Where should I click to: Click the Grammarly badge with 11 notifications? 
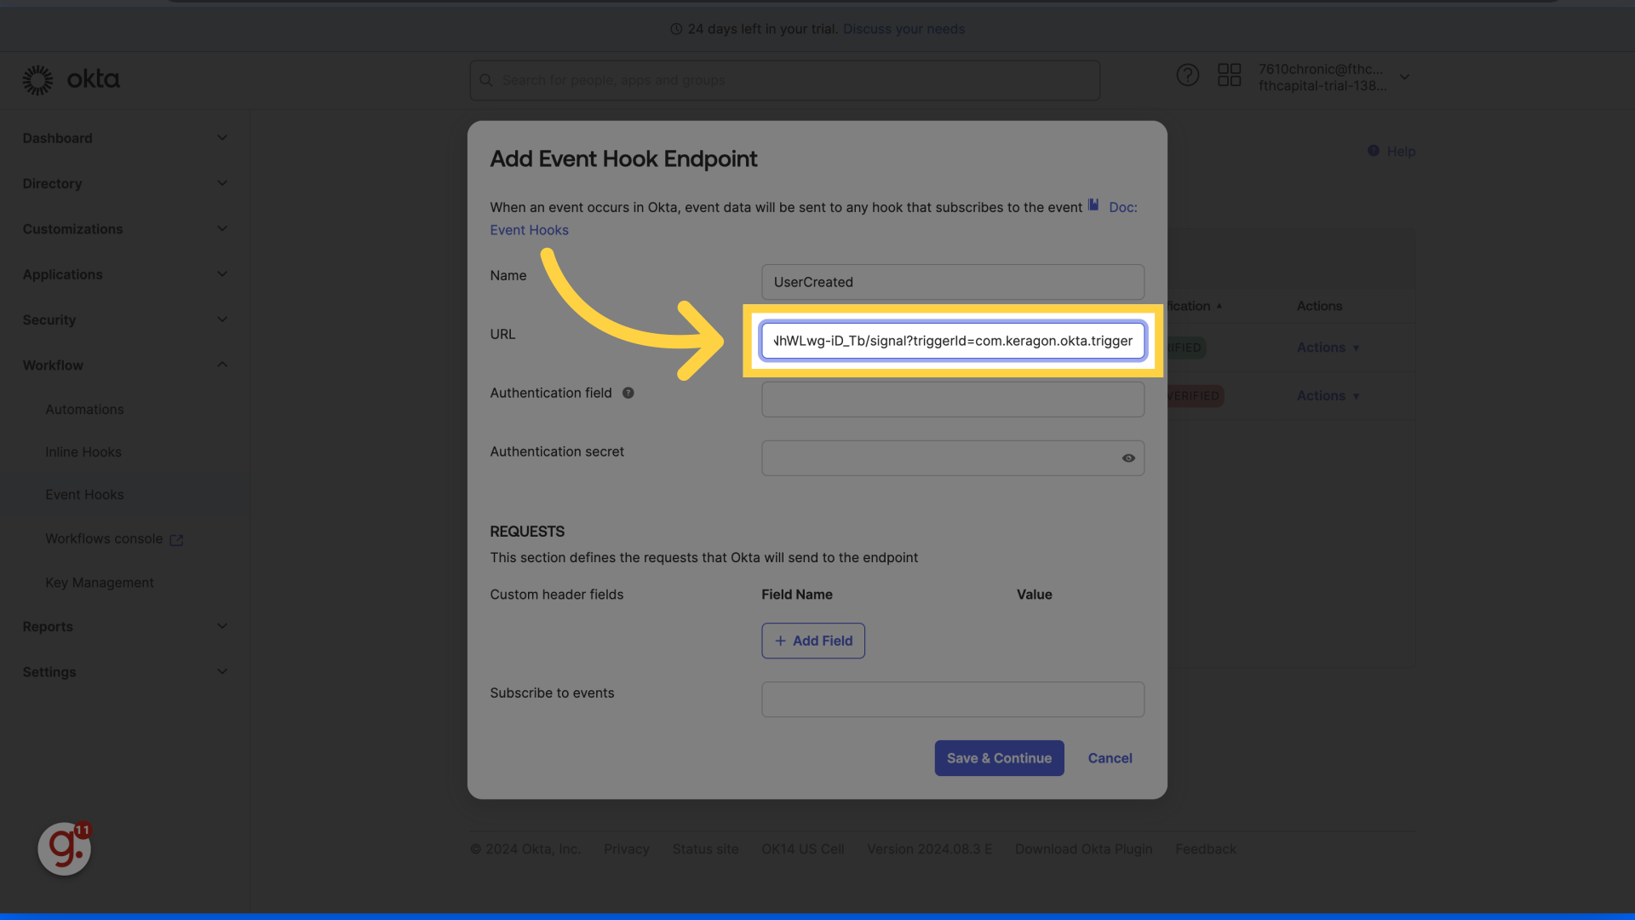coord(65,848)
